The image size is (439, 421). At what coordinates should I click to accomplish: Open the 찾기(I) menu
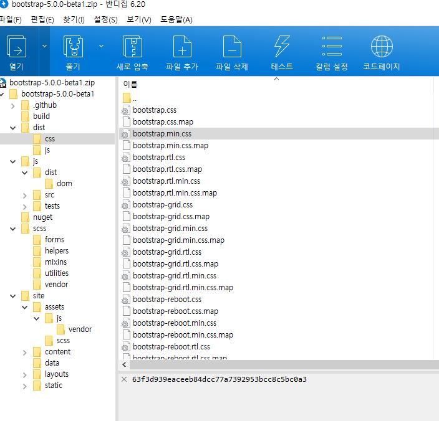tap(74, 20)
